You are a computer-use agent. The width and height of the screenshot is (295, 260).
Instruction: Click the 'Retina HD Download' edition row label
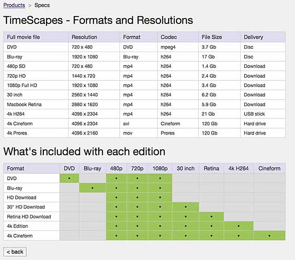(29, 217)
